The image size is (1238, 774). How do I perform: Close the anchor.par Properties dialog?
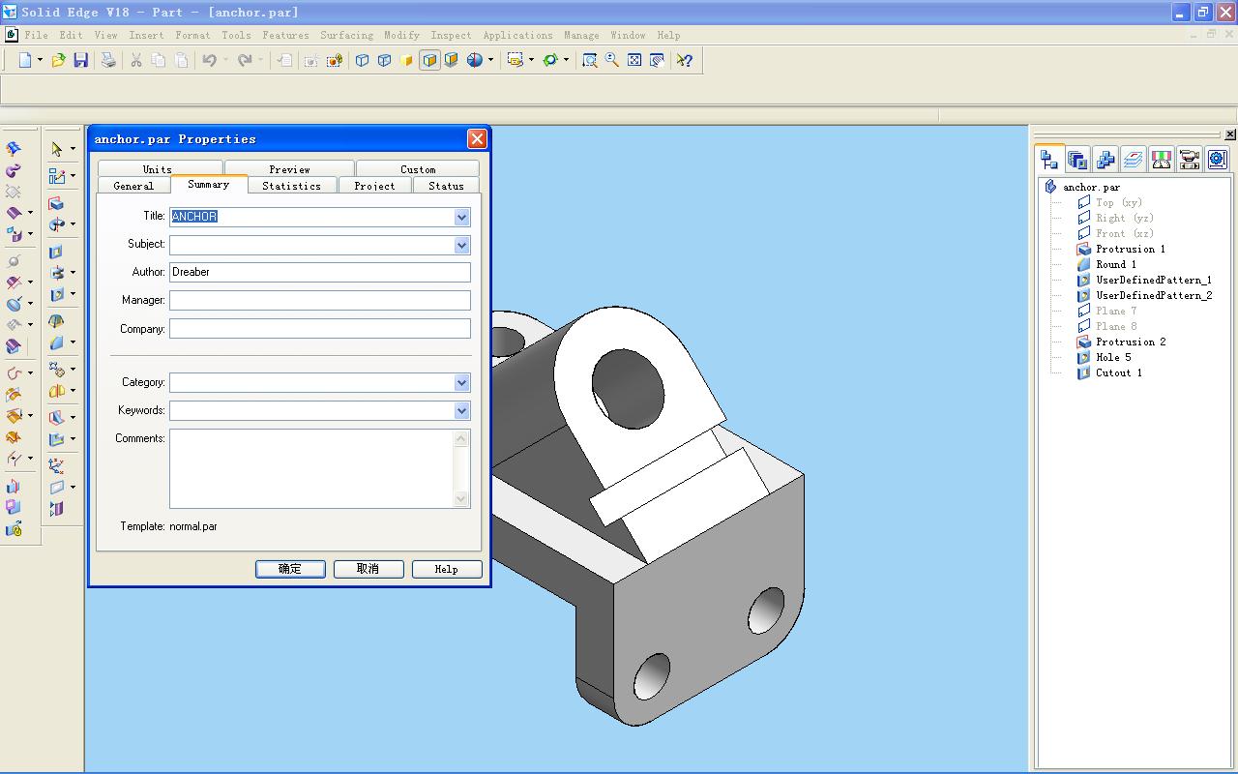point(477,138)
